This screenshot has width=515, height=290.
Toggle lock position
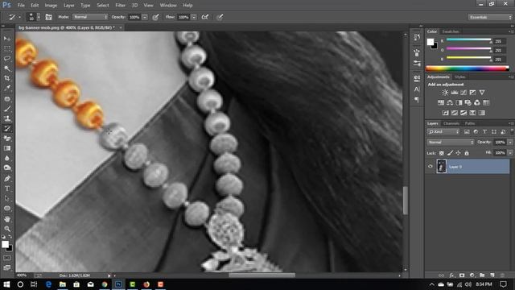click(x=458, y=153)
